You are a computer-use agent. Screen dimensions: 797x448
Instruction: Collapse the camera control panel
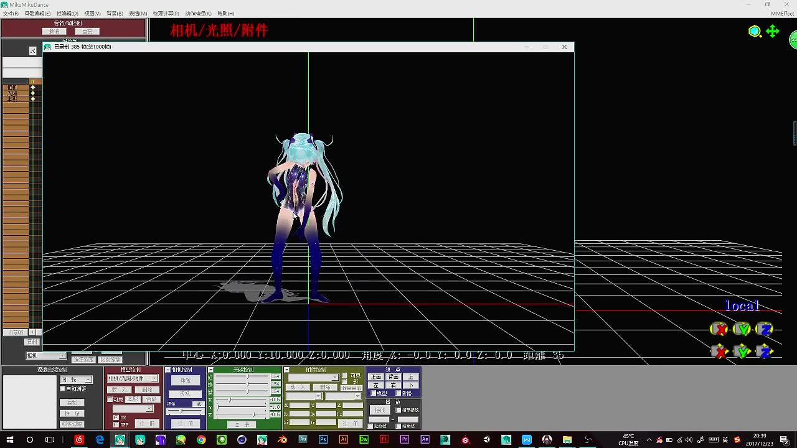pos(167,370)
